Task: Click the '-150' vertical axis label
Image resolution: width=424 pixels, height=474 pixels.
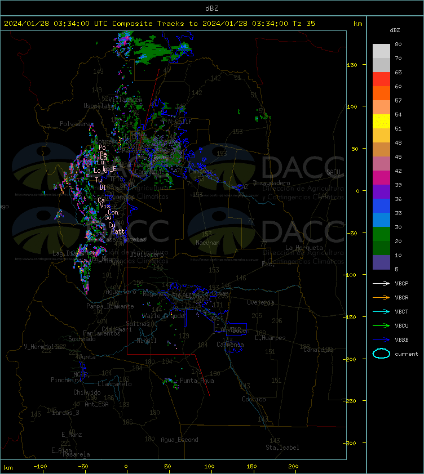Action: [x=350, y=317]
